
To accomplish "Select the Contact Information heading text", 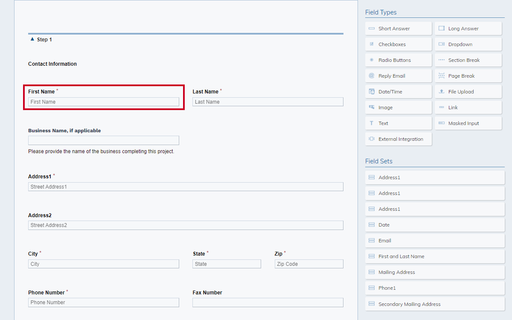I will tap(52, 64).
